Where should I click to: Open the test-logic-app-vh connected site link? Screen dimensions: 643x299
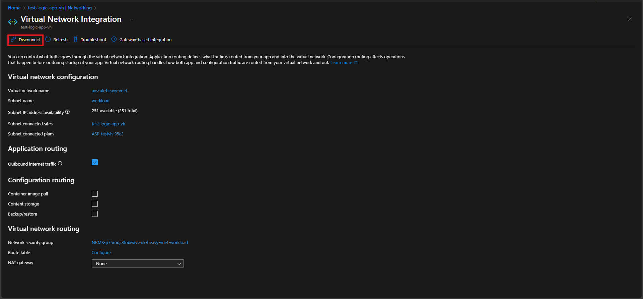point(109,124)
